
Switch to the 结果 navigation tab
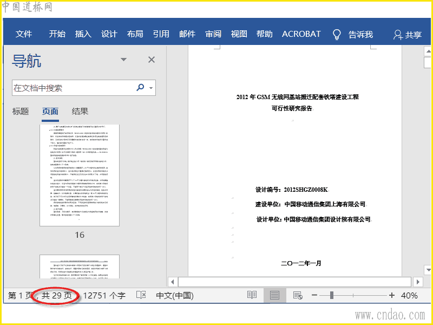(80, 112)
